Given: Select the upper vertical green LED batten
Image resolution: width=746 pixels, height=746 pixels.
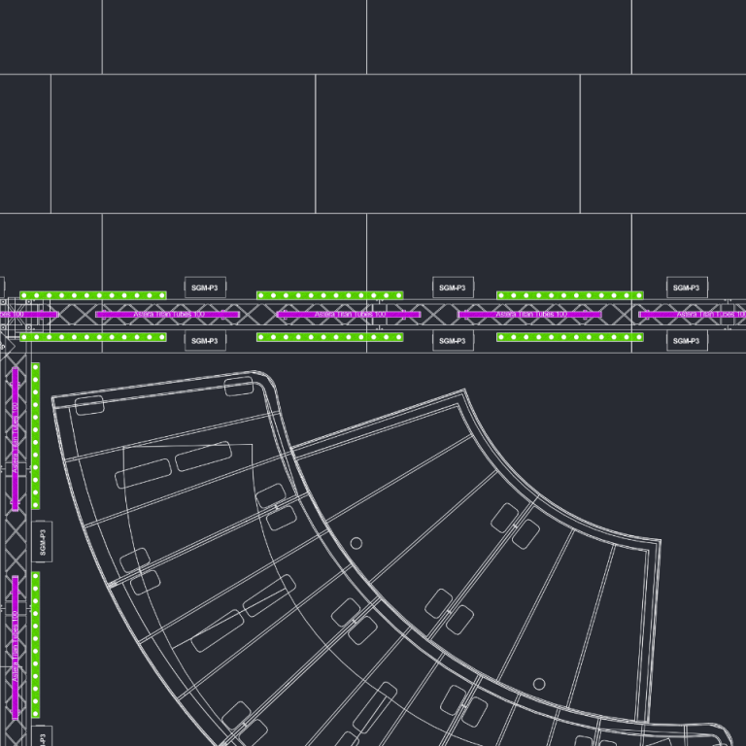Looking at the screenshot, I should (36, 435).
